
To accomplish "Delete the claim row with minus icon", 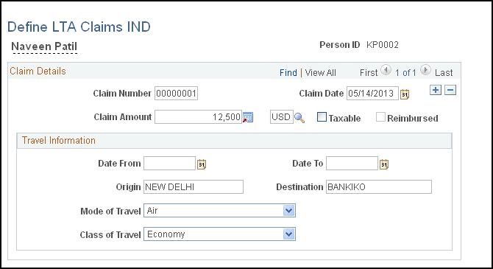I will pyautogui.click(x=450, y=90).
